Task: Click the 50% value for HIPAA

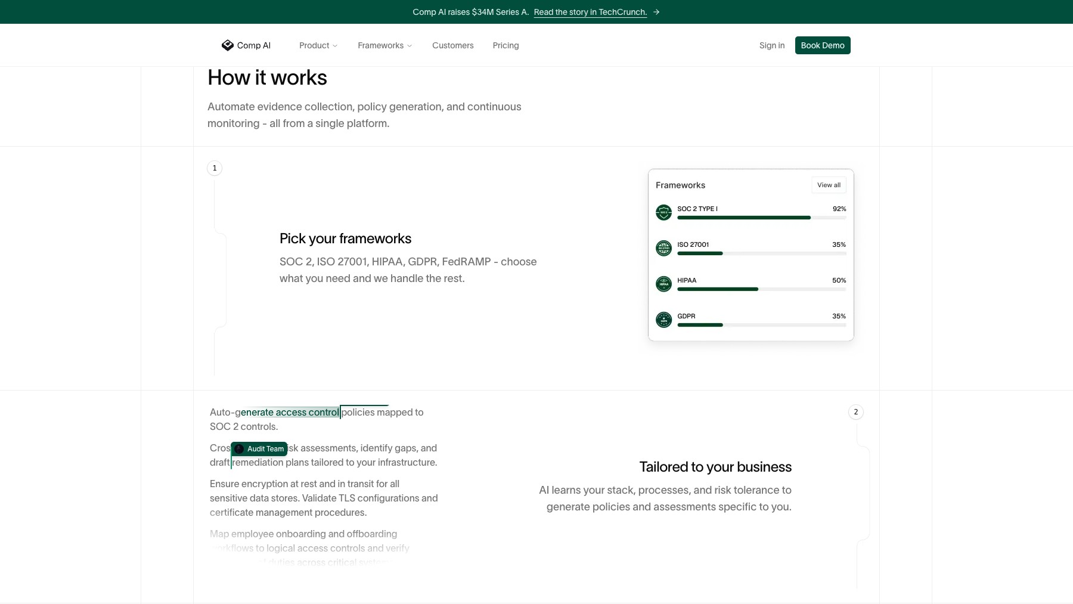Action: 839,280
